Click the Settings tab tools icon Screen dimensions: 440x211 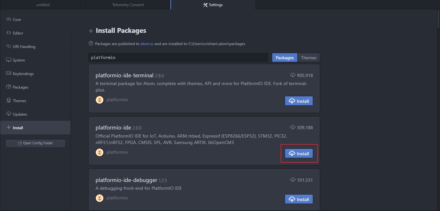pyautogui.click(x=205, y=5)
